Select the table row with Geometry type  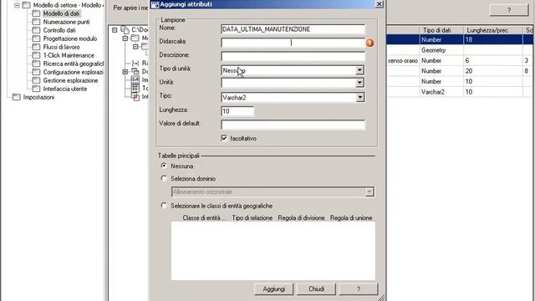[461, 50]
